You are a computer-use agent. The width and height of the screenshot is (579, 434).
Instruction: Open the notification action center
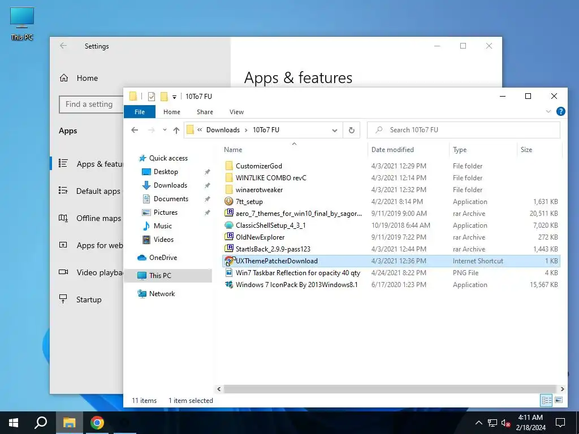pos(560,423)
